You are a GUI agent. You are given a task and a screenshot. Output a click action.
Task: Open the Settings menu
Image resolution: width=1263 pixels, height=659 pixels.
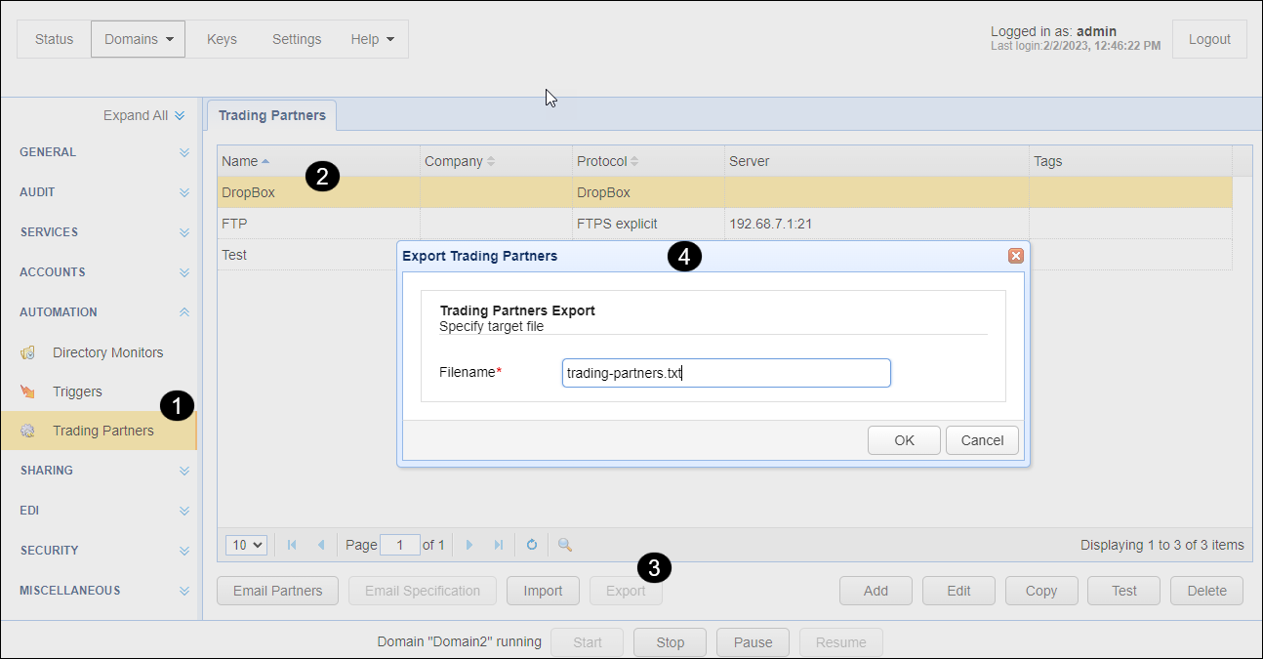coord(297,39)
